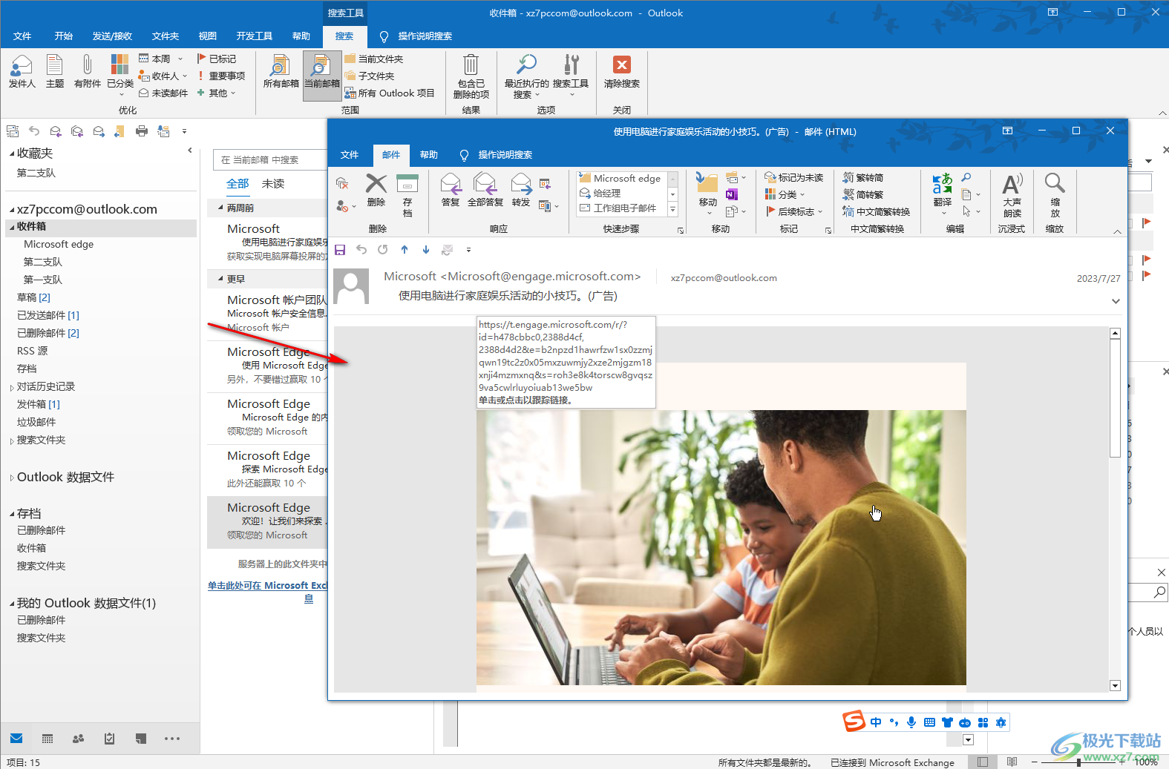Open 收件人 filter dropdown
This screenshot has height=769, width=1169.
coord(163,76)
